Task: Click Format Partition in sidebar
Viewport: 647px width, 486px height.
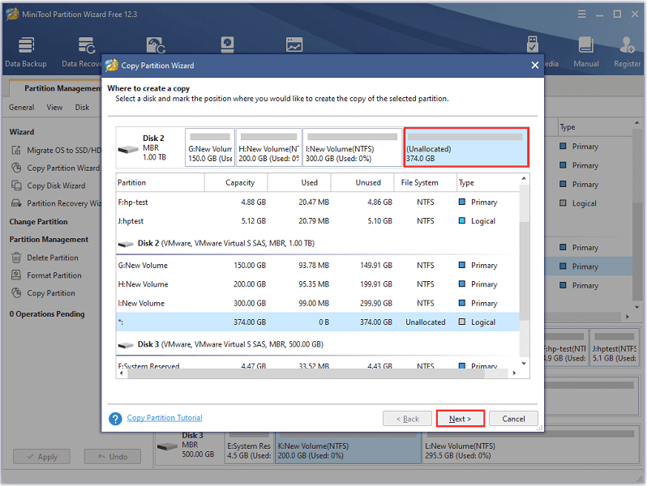Action: (46, 275)
